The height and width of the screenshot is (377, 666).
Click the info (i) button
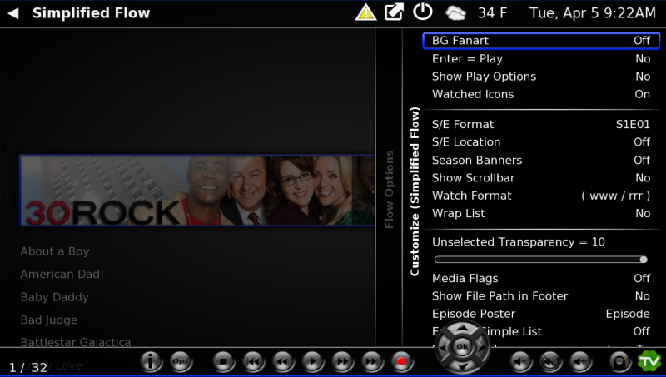pos(151,362)
